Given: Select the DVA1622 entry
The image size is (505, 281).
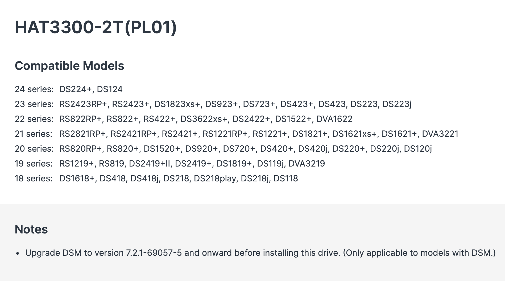Looking at the screenshot, I should click(334, 119).
